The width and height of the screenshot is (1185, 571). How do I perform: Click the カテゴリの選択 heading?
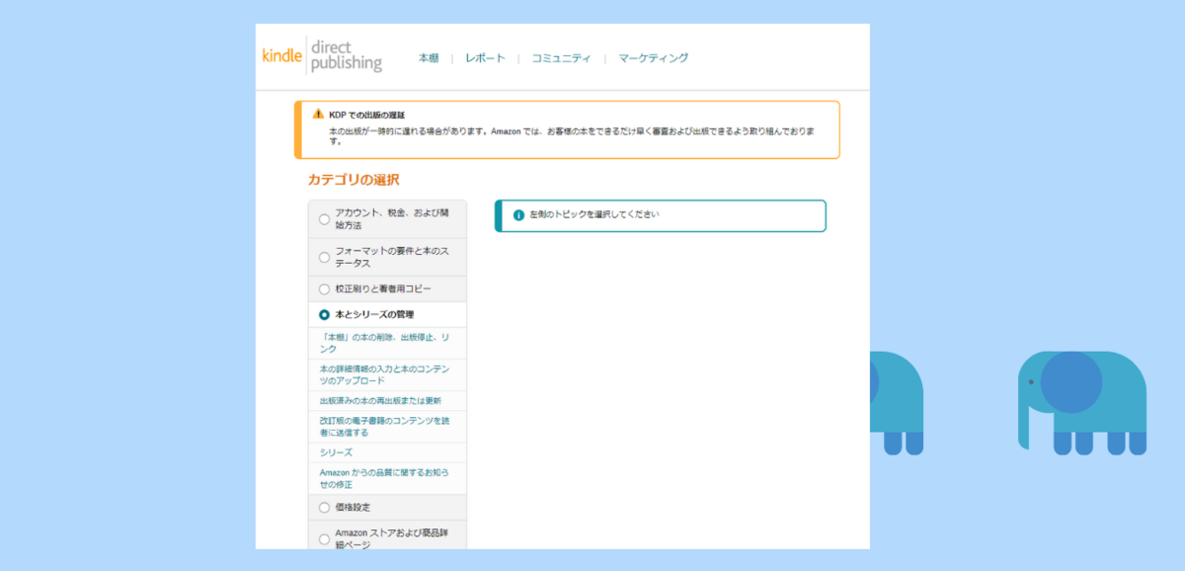point(354,180)
